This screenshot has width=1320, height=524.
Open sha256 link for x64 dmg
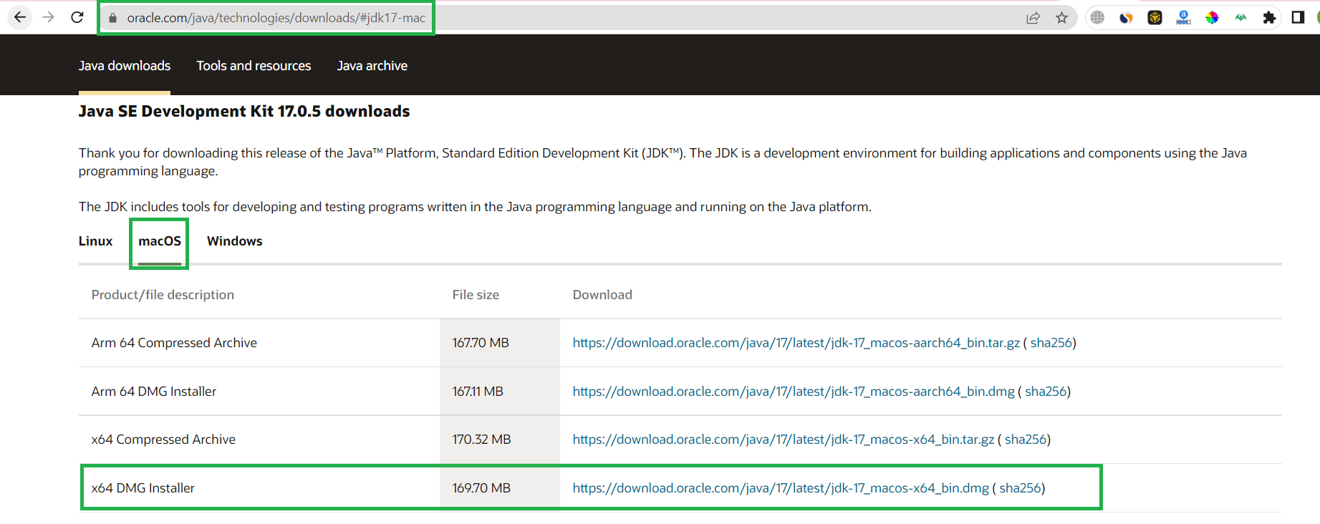pos(1020,488)
